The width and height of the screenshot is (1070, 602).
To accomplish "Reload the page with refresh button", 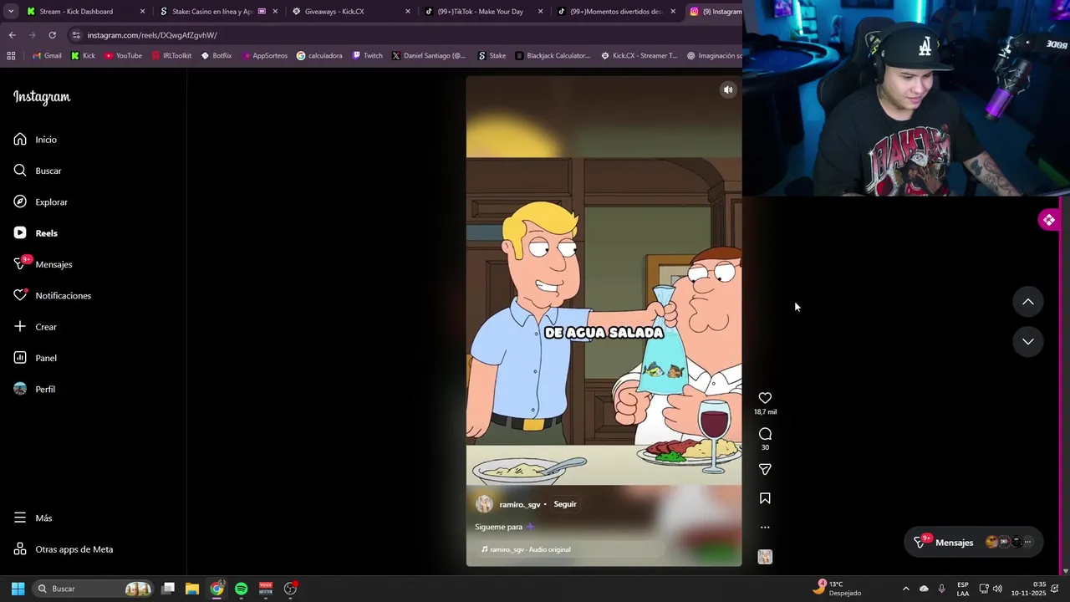I will tap(52, 35).
